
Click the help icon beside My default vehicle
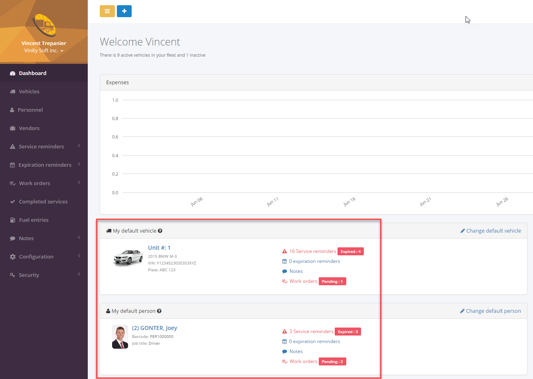tap(160, 231)
